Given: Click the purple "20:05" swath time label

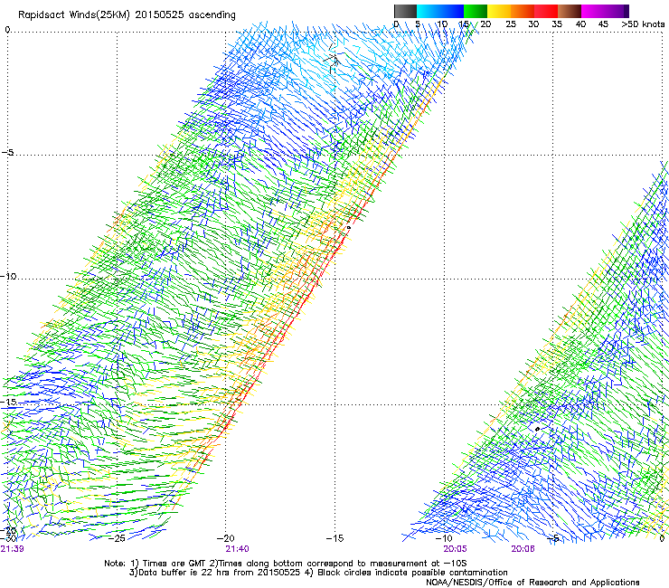Looking at the screenshot, I should coord(455,549).
